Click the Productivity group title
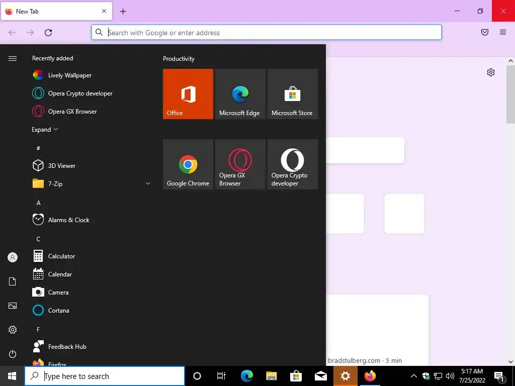 pos(179,59)
